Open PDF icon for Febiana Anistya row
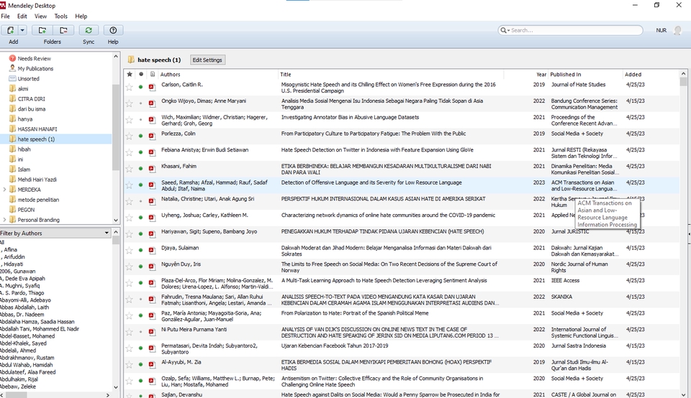This screenshot has height=398, width=691. pos(152,152)
